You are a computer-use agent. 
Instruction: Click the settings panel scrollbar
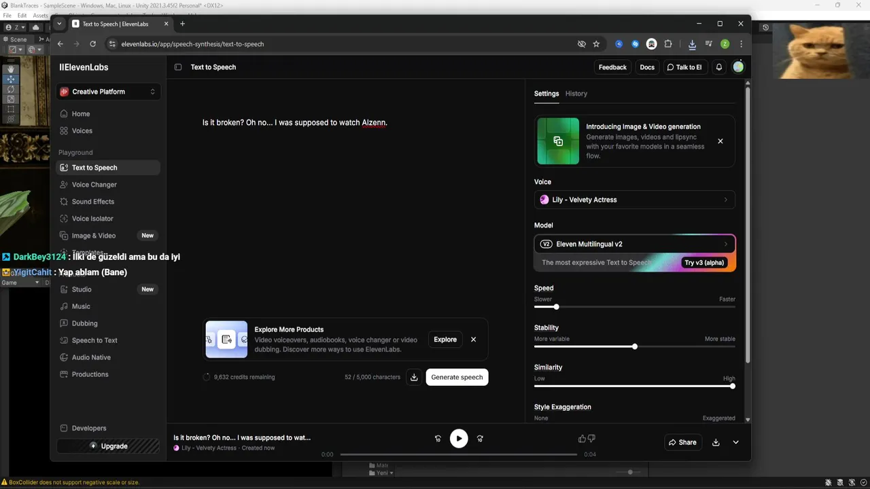[748, 224]
